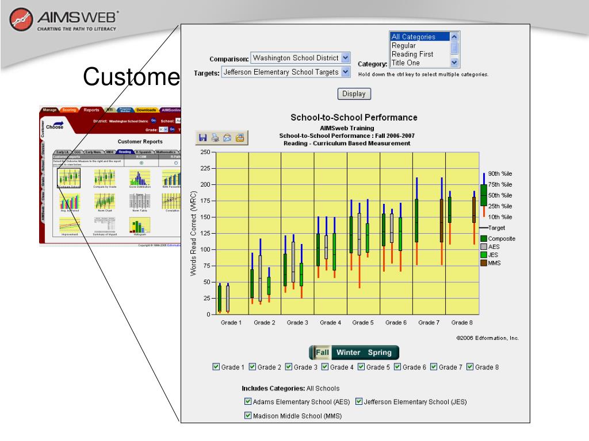Click the email envelope icon above chart
589x441 pixels.
pos(227,138)
